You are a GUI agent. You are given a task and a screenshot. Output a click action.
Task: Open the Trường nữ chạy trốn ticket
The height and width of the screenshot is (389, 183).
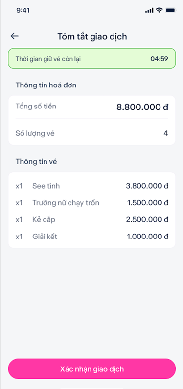click(x=92, y=203)
